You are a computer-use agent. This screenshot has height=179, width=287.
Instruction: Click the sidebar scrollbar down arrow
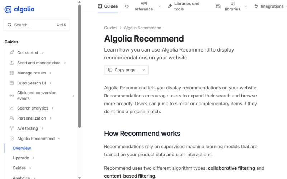(79, 178)
